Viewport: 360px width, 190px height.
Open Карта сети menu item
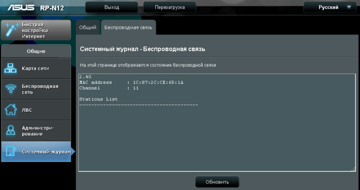[x=36, y=68]
